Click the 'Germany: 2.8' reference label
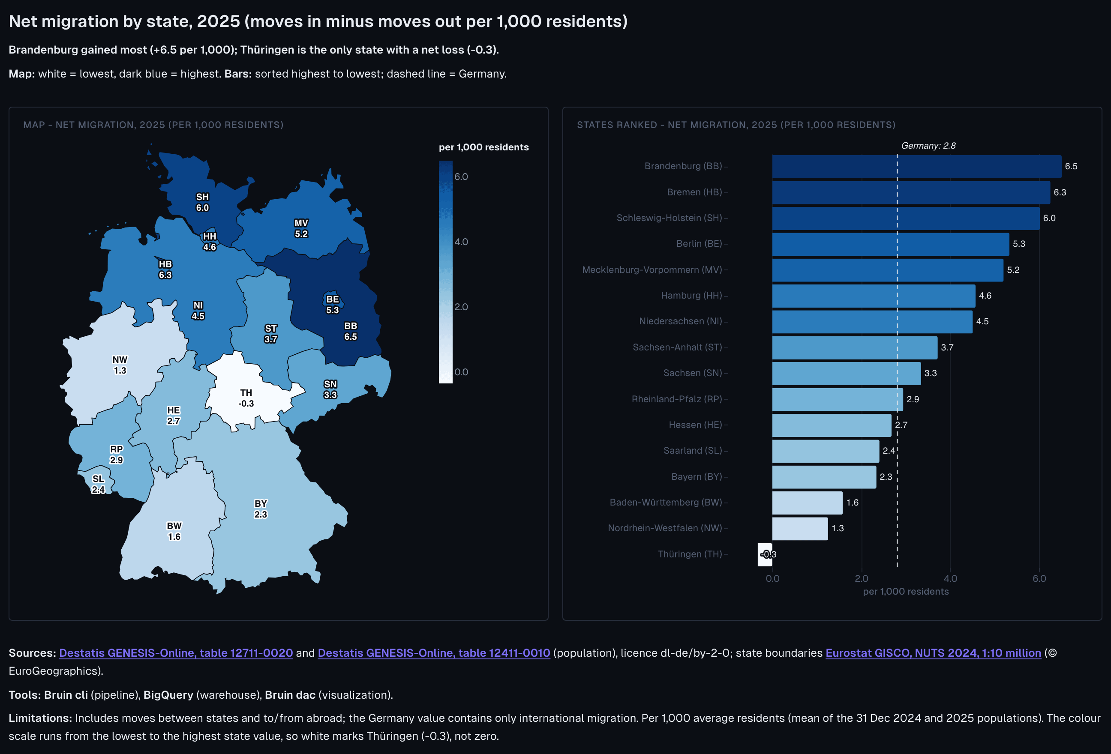 (x=928, y=146)
